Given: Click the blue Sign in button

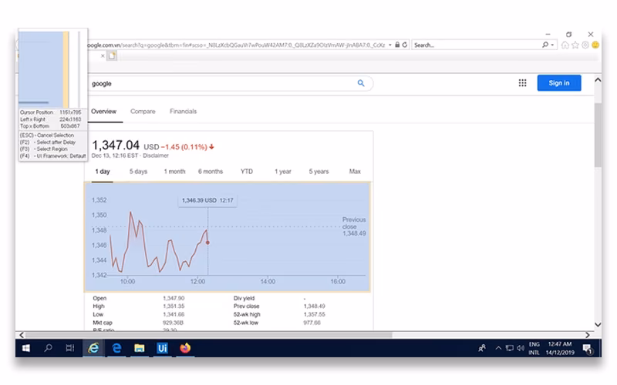Looking at the screenshot, I should click(x=558, y=83).
